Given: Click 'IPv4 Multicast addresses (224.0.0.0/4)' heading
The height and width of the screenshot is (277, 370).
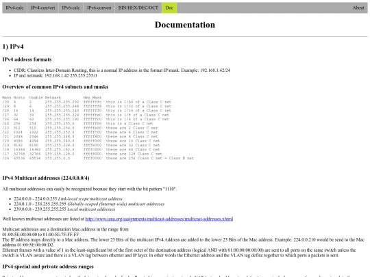Looking at the screenshot, I should (46, 178).
